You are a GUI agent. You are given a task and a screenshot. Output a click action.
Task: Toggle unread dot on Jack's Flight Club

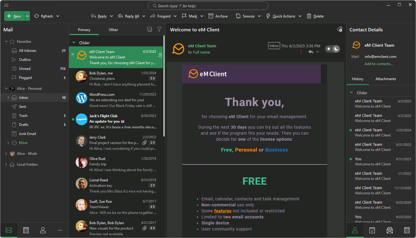(73, 119)
